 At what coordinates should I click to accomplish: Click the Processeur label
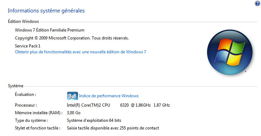[x=26, y=105]
